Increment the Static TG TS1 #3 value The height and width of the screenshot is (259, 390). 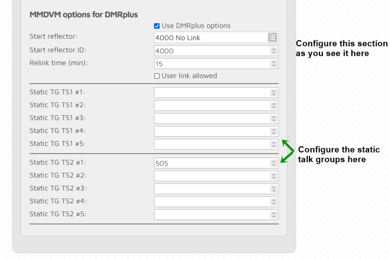tap(273, 117)
